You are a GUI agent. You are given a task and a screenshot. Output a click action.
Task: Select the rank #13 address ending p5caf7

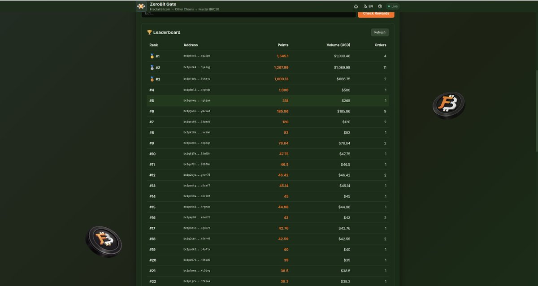pos(197,186)
